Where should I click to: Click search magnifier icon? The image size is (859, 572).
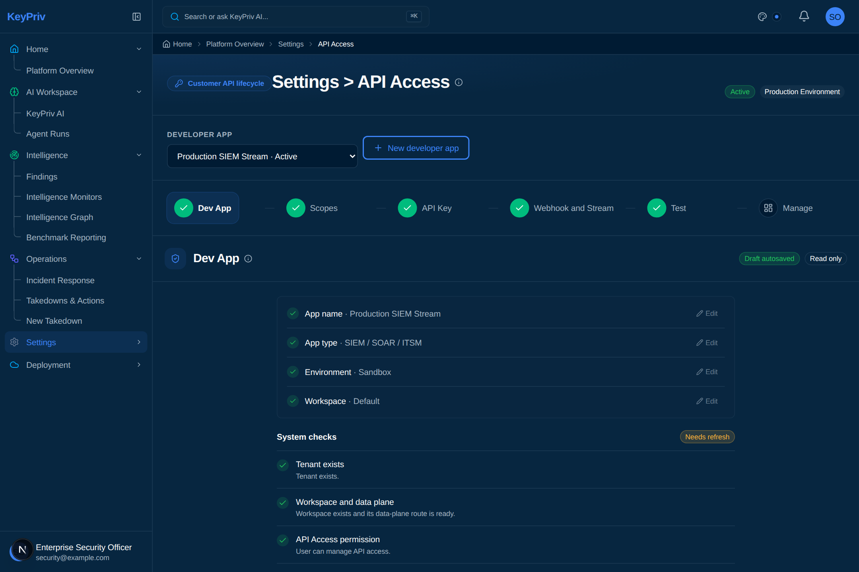175,17
